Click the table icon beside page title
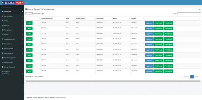 (26, 9)
